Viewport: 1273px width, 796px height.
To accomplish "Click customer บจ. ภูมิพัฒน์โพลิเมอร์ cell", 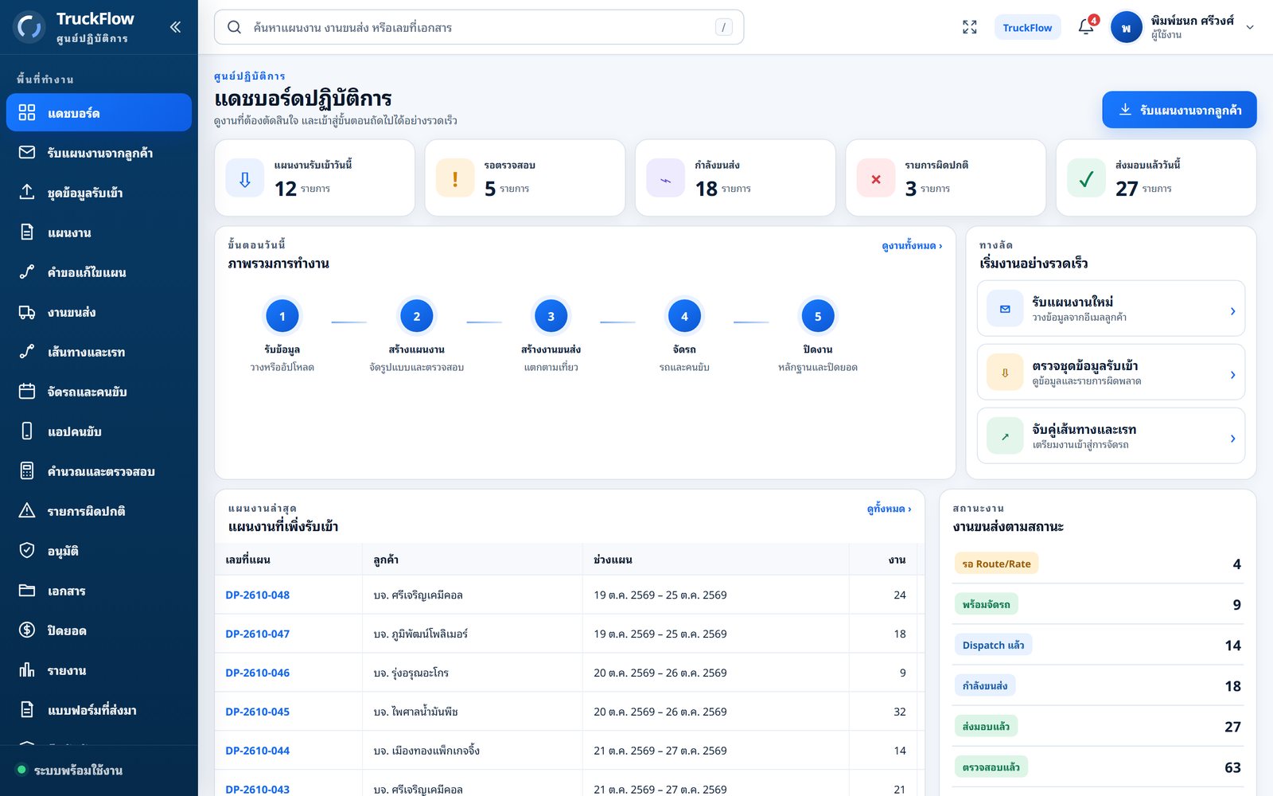I will [472, 634].
